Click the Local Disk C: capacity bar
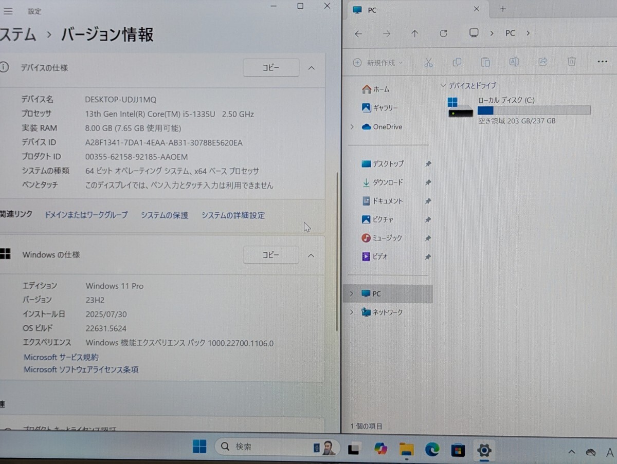617x464 pixels. pyautogui.click(x=535, y=109)
